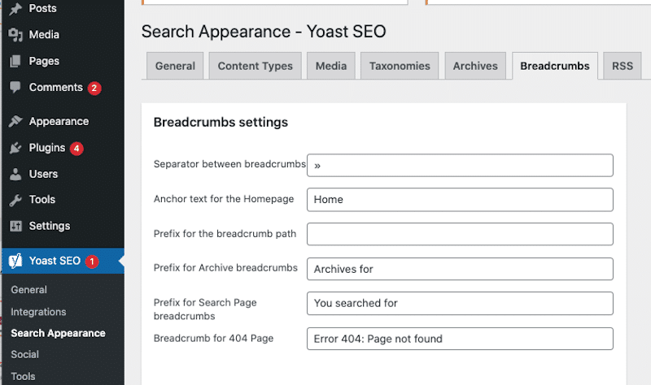651x385 pixels.
Task: Click the Yoast SEO logo icon
Action: pyautogui.click(x=15, y=261)
